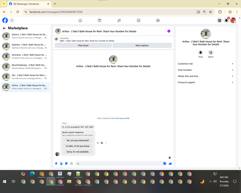Open the Chrome three-dot menu

[x=237, y=12]
